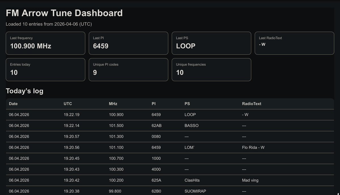Click the UTC time 19.20.56 cell
Viewport: 340px width, 195px height.
click(72, 147)
